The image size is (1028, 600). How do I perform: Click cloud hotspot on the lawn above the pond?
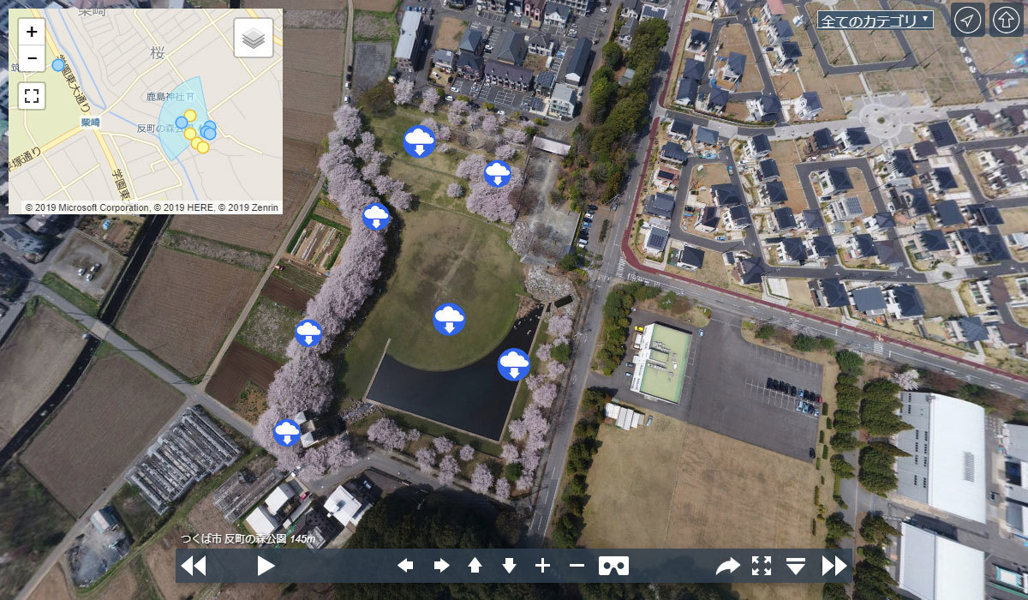[449, 320]
